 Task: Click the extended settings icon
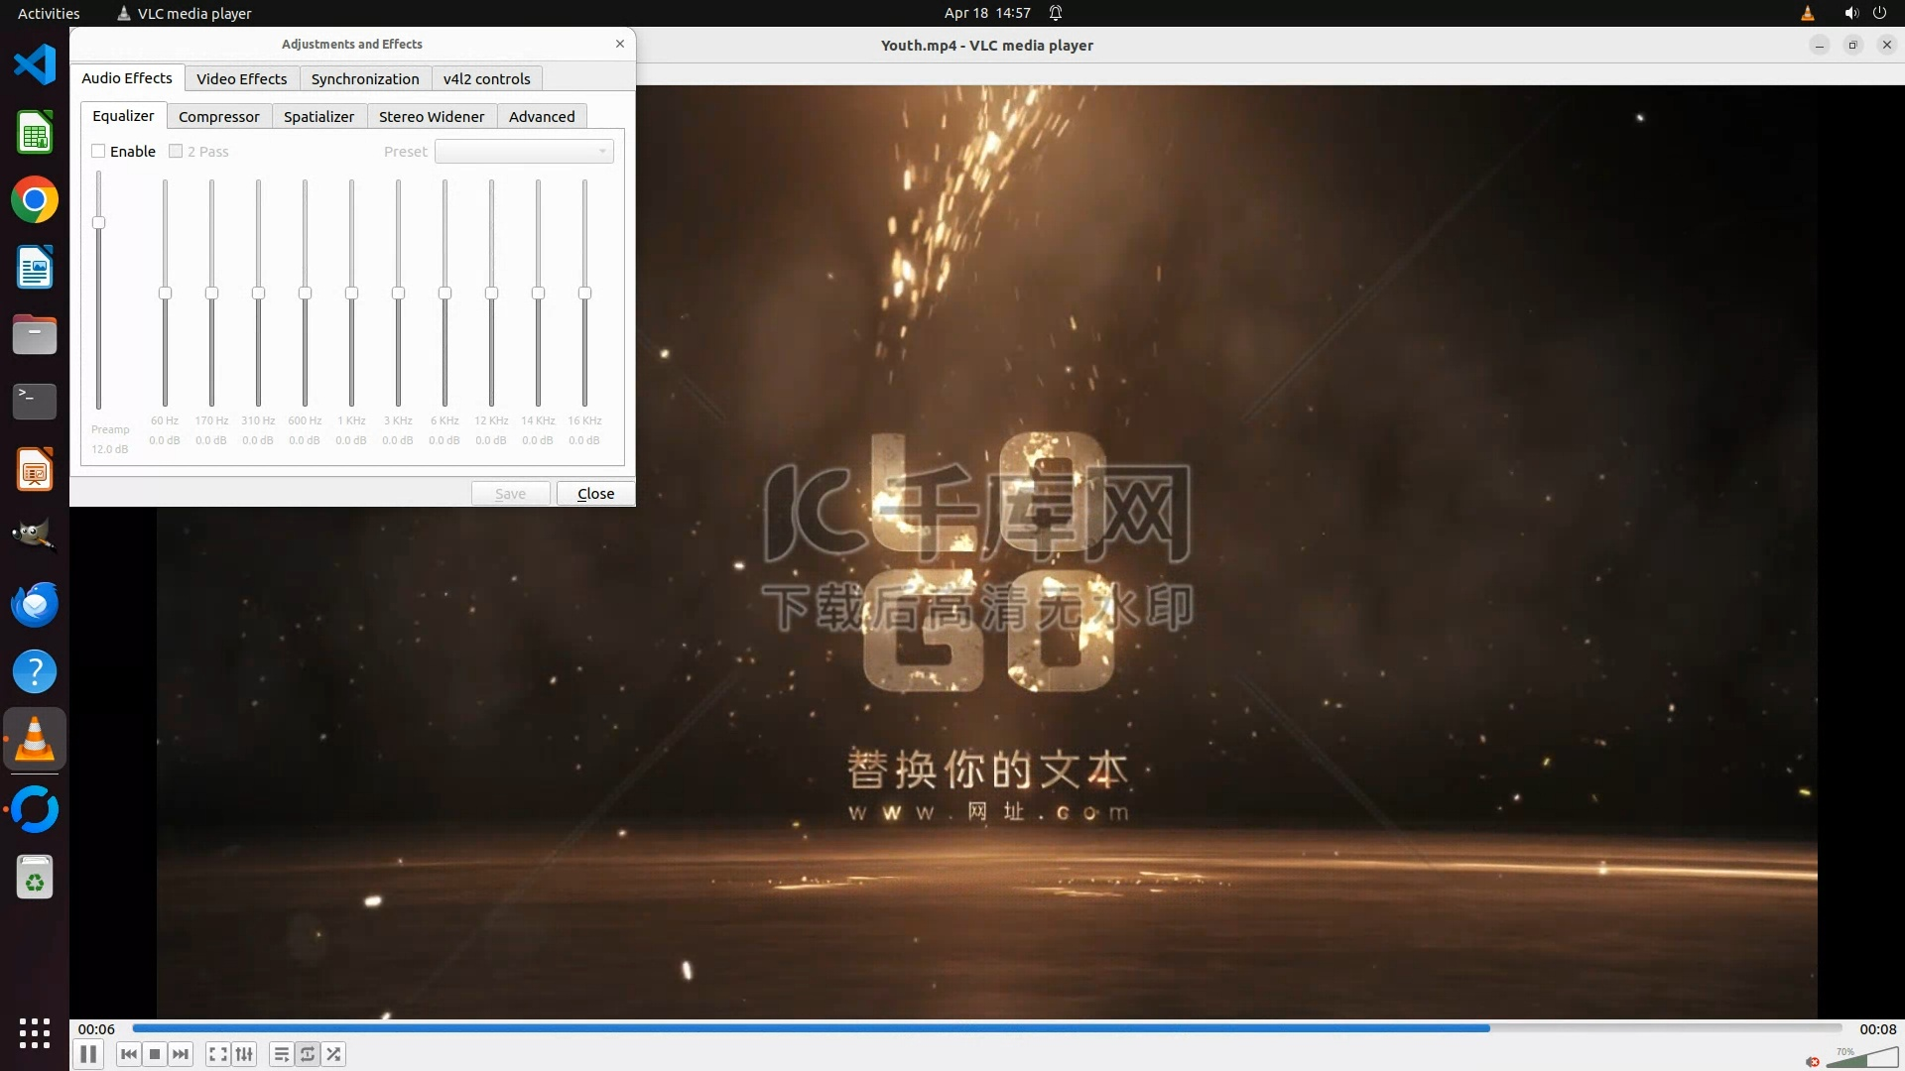[x=244, y=1054]
